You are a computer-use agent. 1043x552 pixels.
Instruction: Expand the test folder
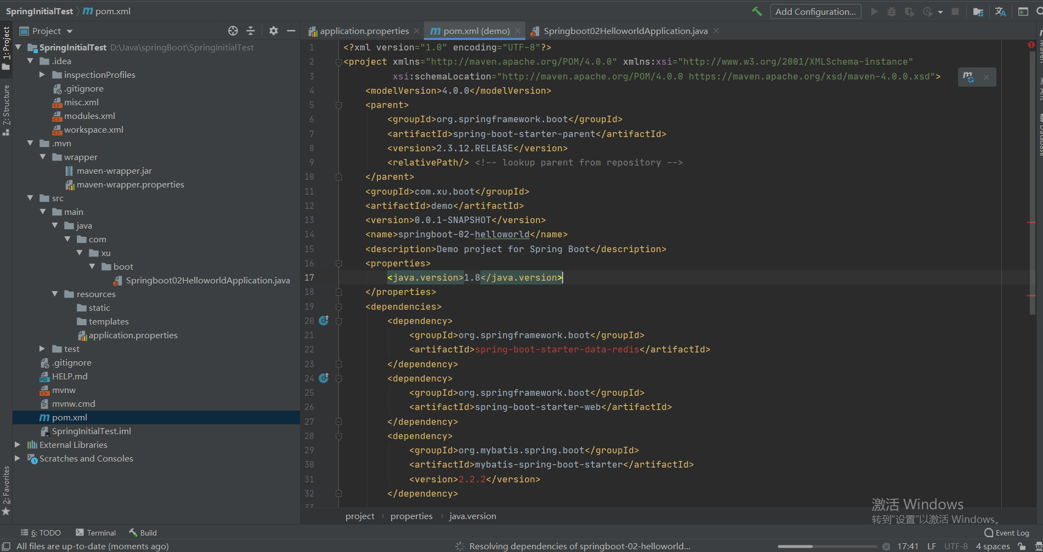[x=42, y=349]
